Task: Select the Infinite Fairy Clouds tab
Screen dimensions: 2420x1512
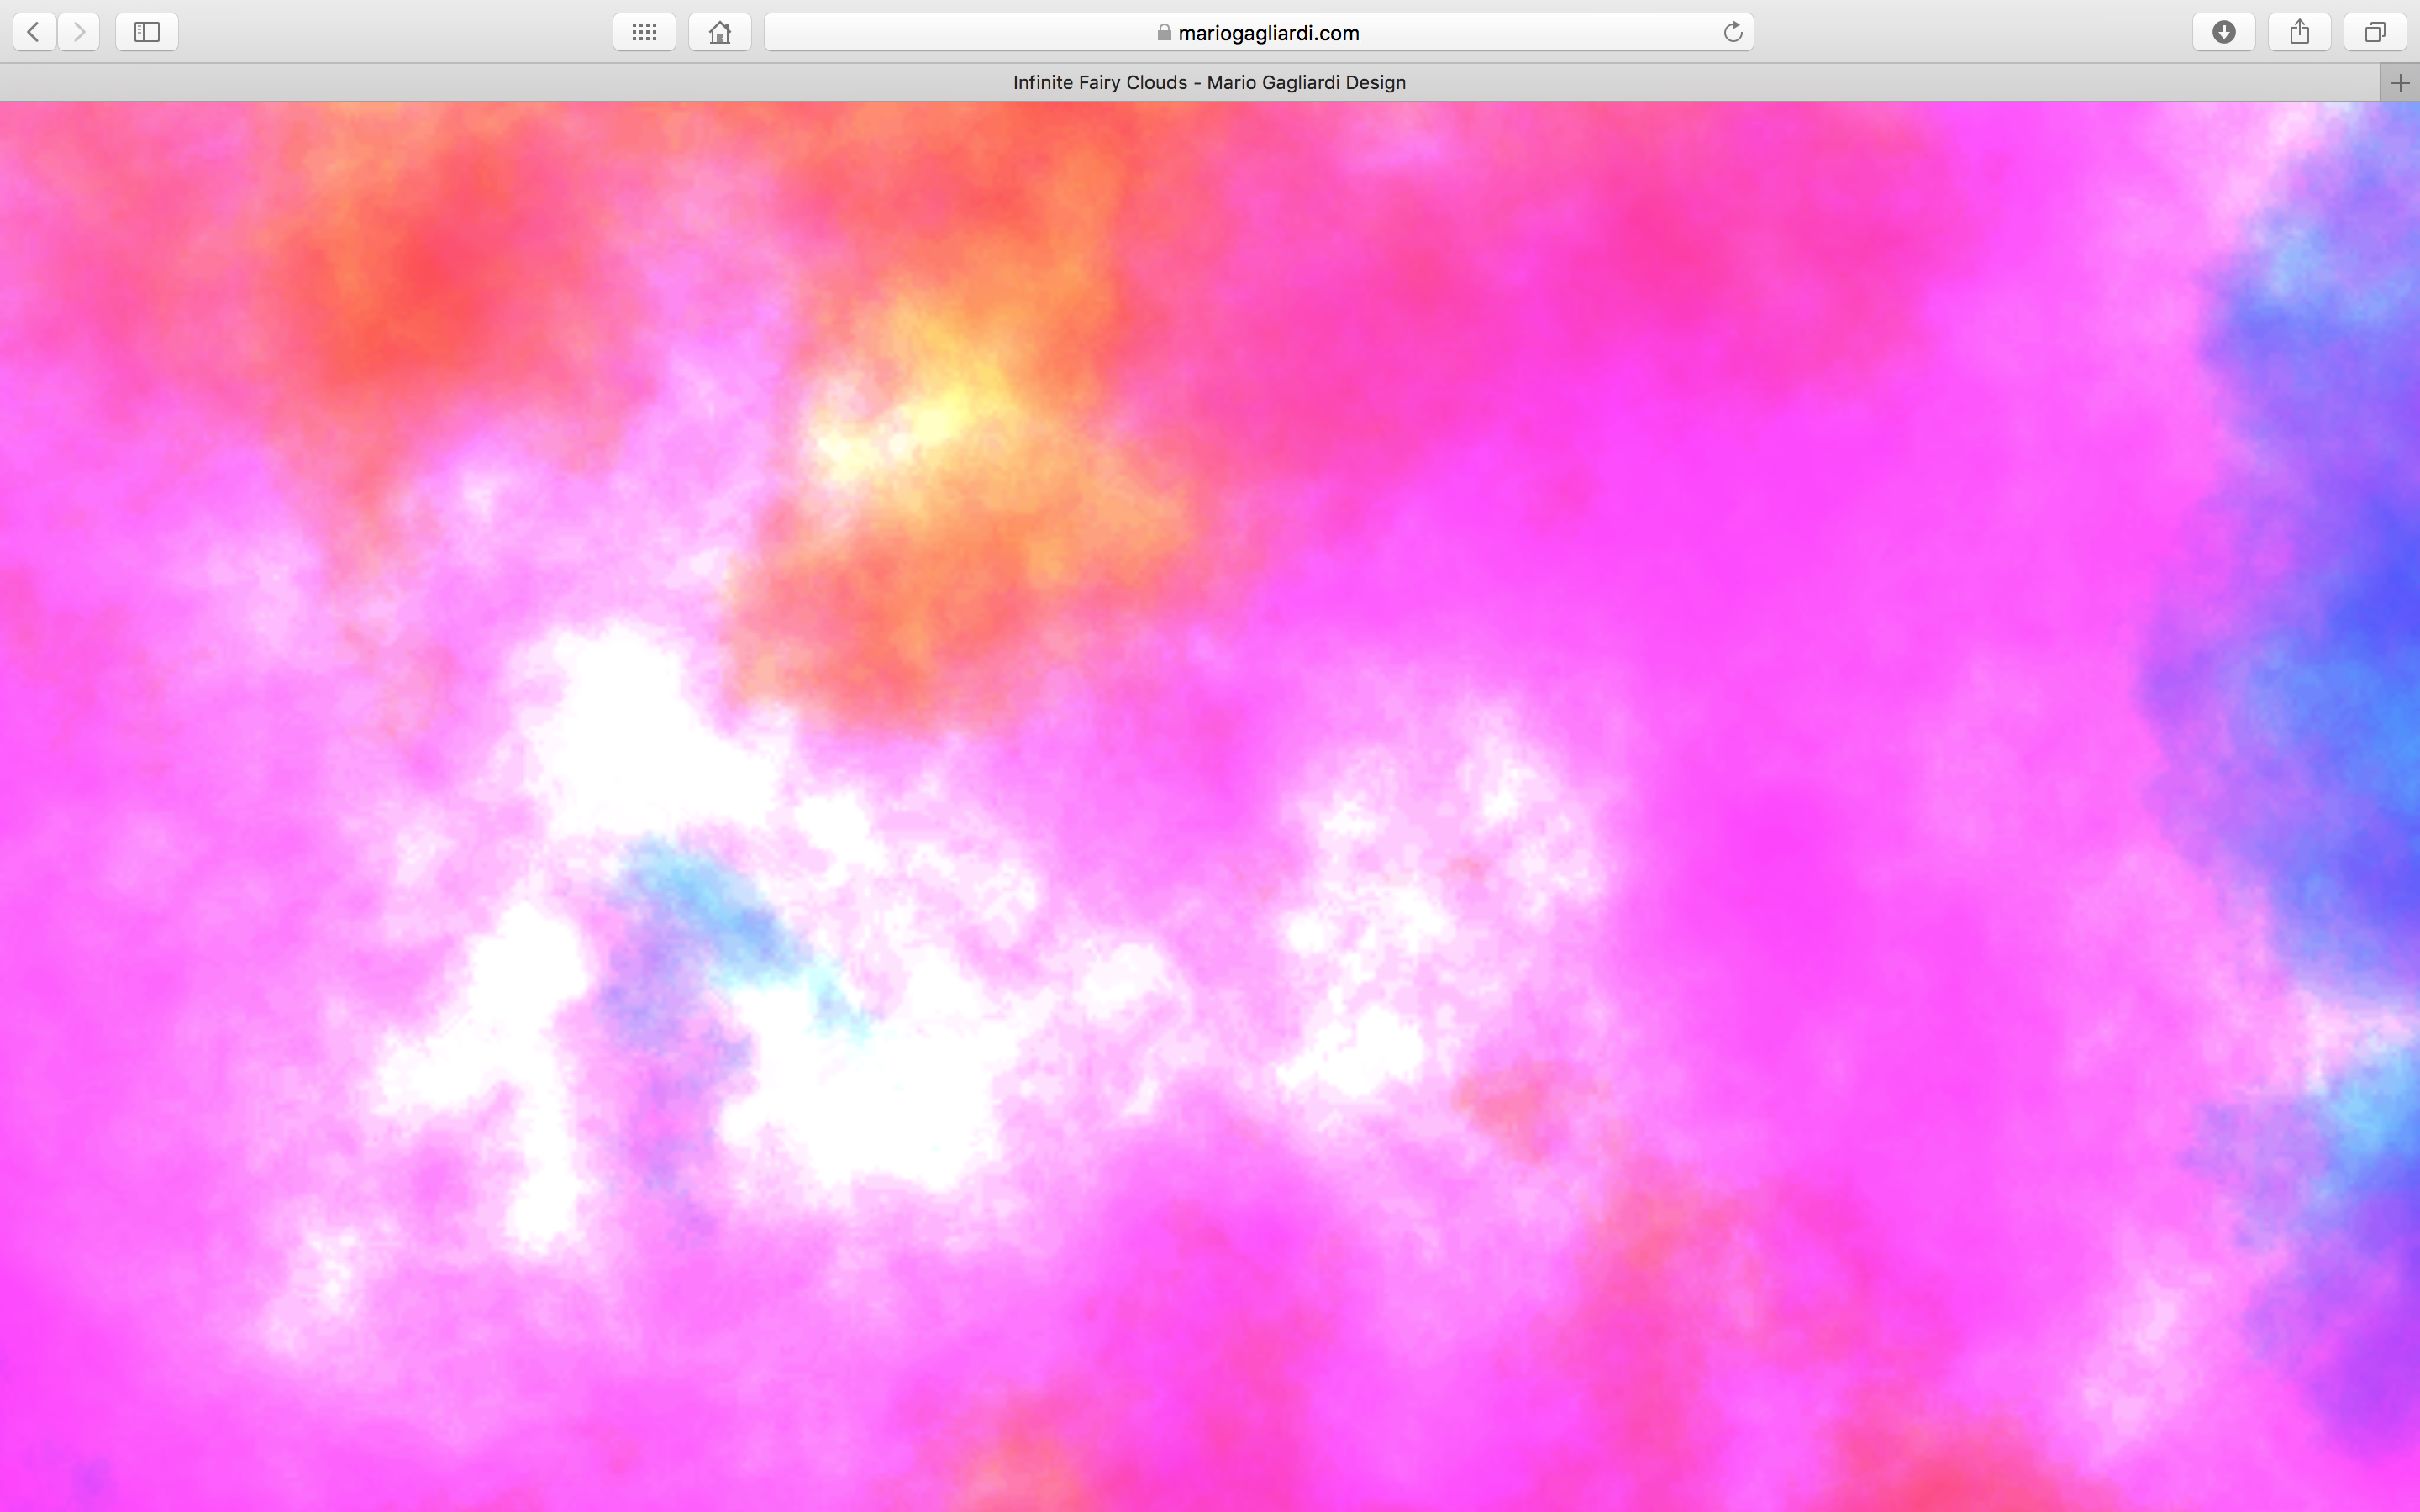Action: click(1190, 83)
